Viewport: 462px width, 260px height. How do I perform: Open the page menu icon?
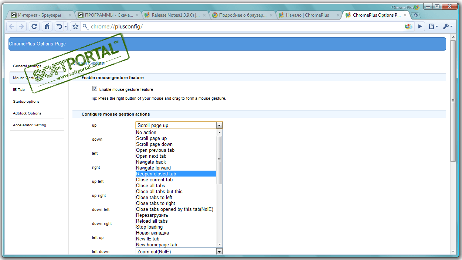pyautogui.click(x=433, y=27)
